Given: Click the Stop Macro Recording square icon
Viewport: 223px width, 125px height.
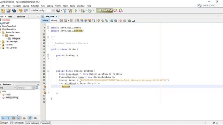Looking at the screenshot, I should point(125,21).
